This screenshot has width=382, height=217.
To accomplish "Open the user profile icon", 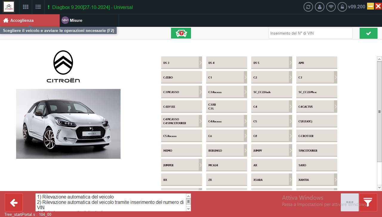I will 320,7.
